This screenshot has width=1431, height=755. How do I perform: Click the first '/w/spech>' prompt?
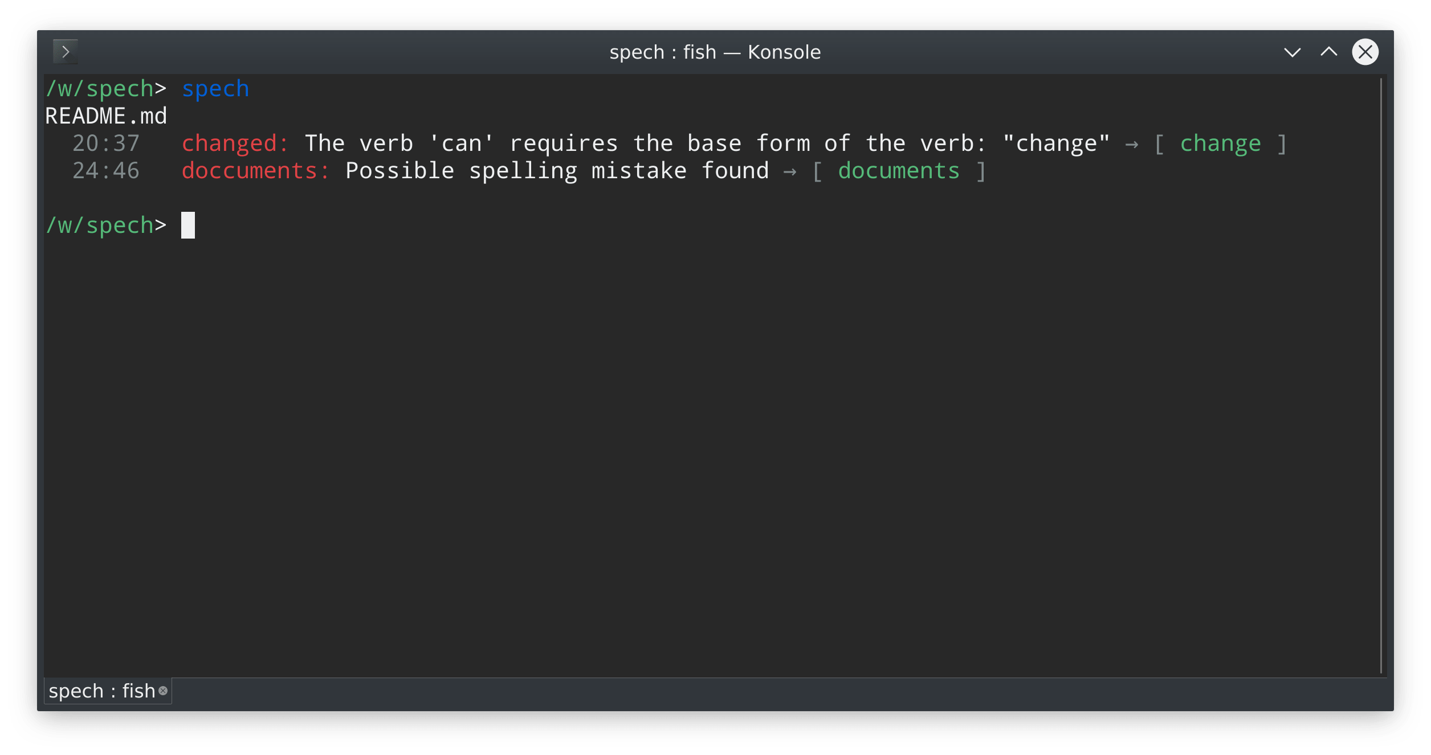coord(106,89)
